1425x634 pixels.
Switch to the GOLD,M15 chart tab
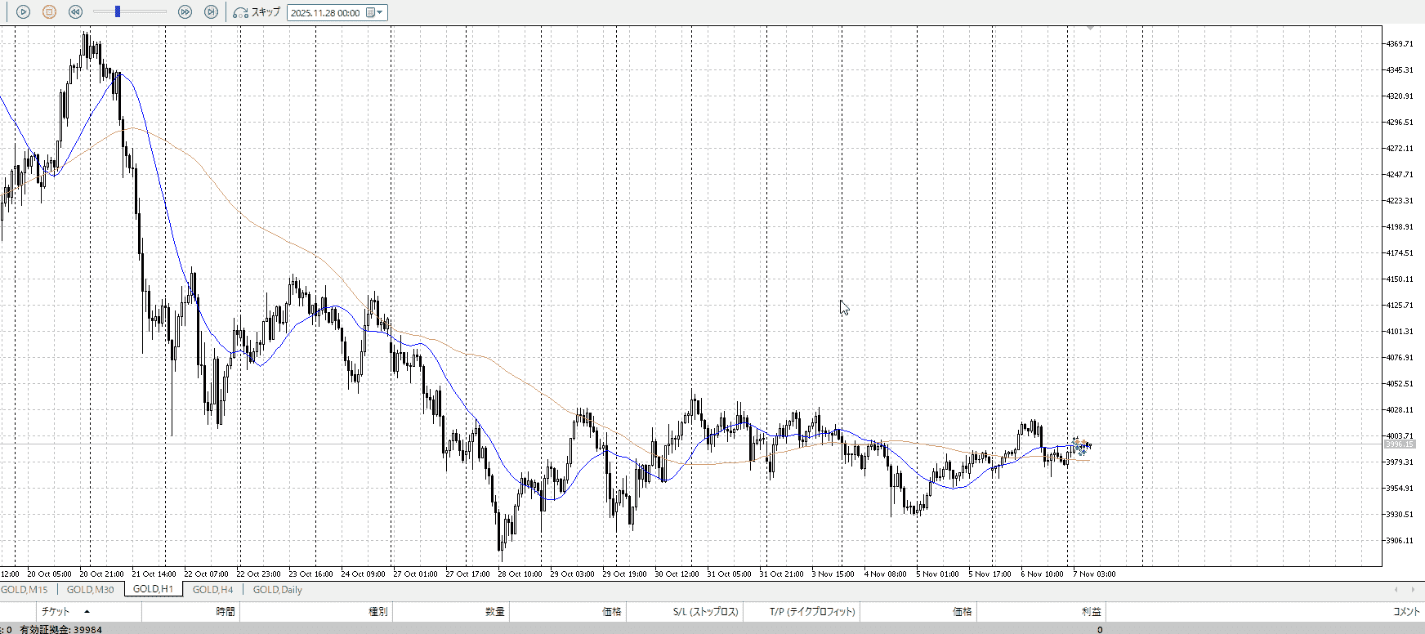click(x=25, y=589)
